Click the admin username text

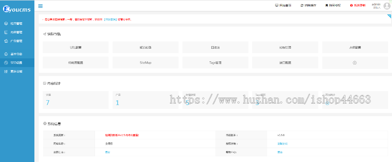[376, 4]
